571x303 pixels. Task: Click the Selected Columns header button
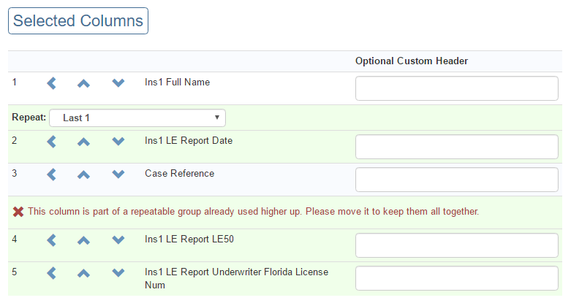[x=78, y=21]
